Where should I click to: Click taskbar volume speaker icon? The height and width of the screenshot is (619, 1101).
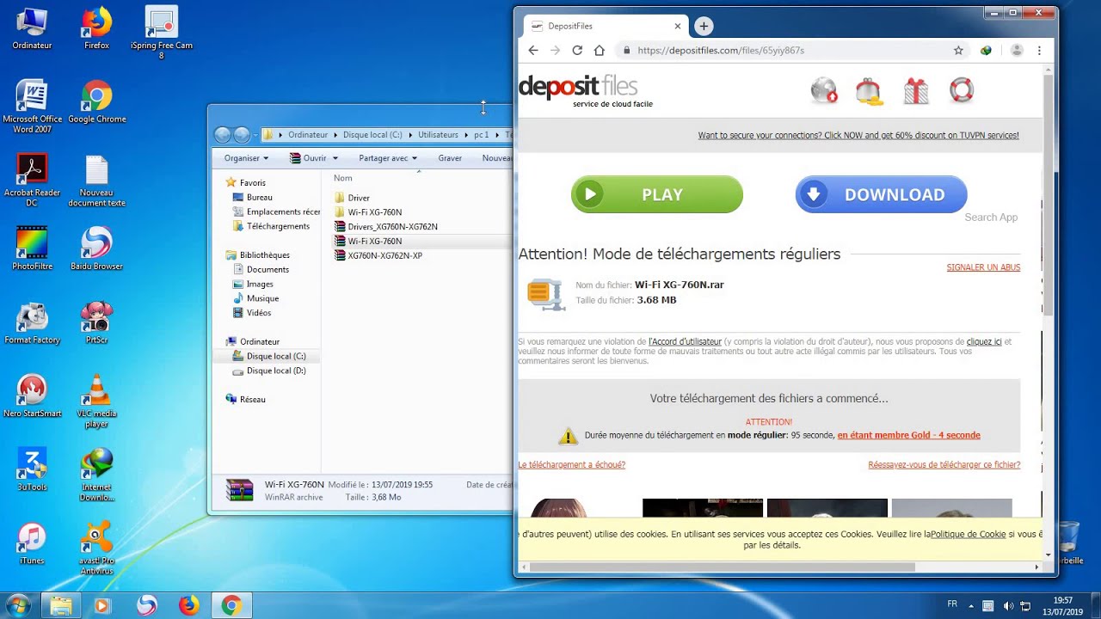[1008, 605]
